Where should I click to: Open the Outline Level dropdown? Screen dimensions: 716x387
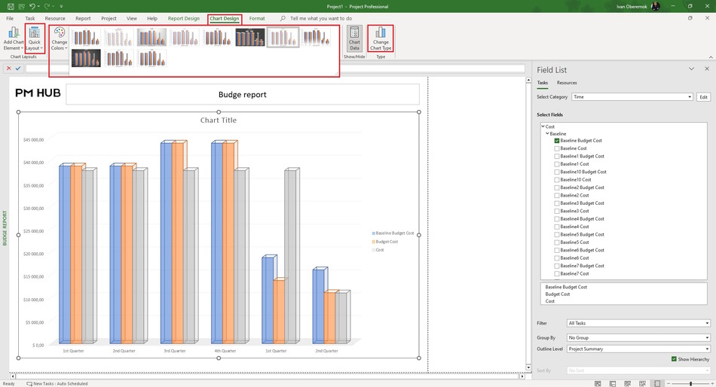[638, 349]
